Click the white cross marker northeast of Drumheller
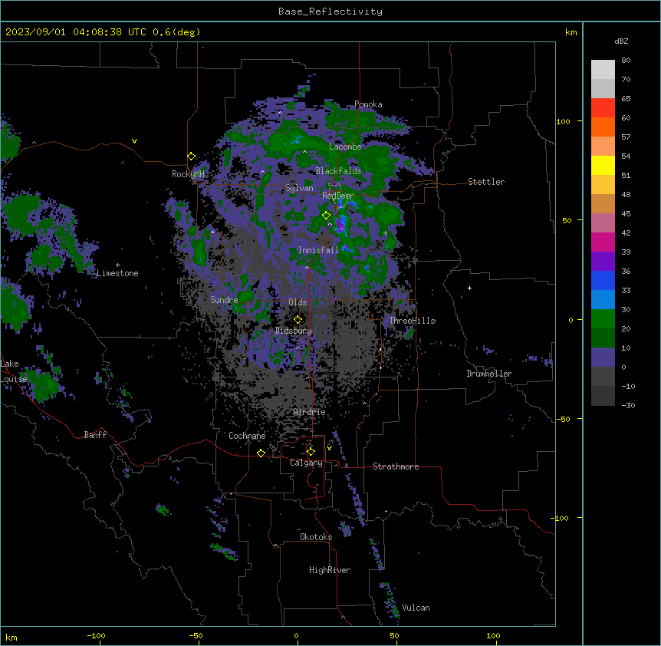 pos(469,288)
